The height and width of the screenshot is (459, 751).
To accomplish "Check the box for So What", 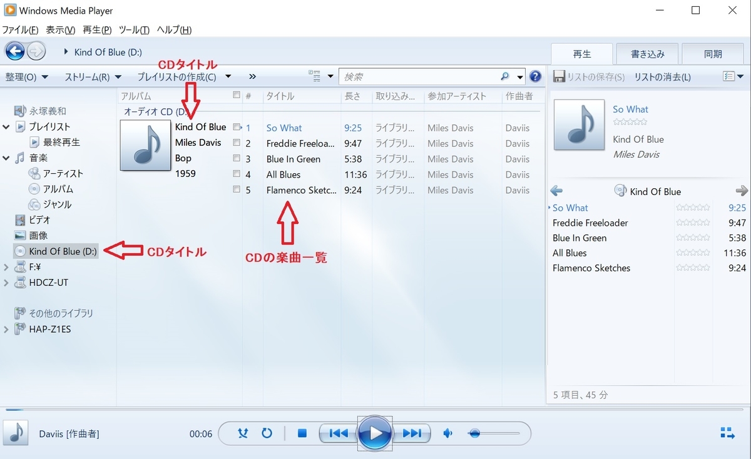I will 237,128.
